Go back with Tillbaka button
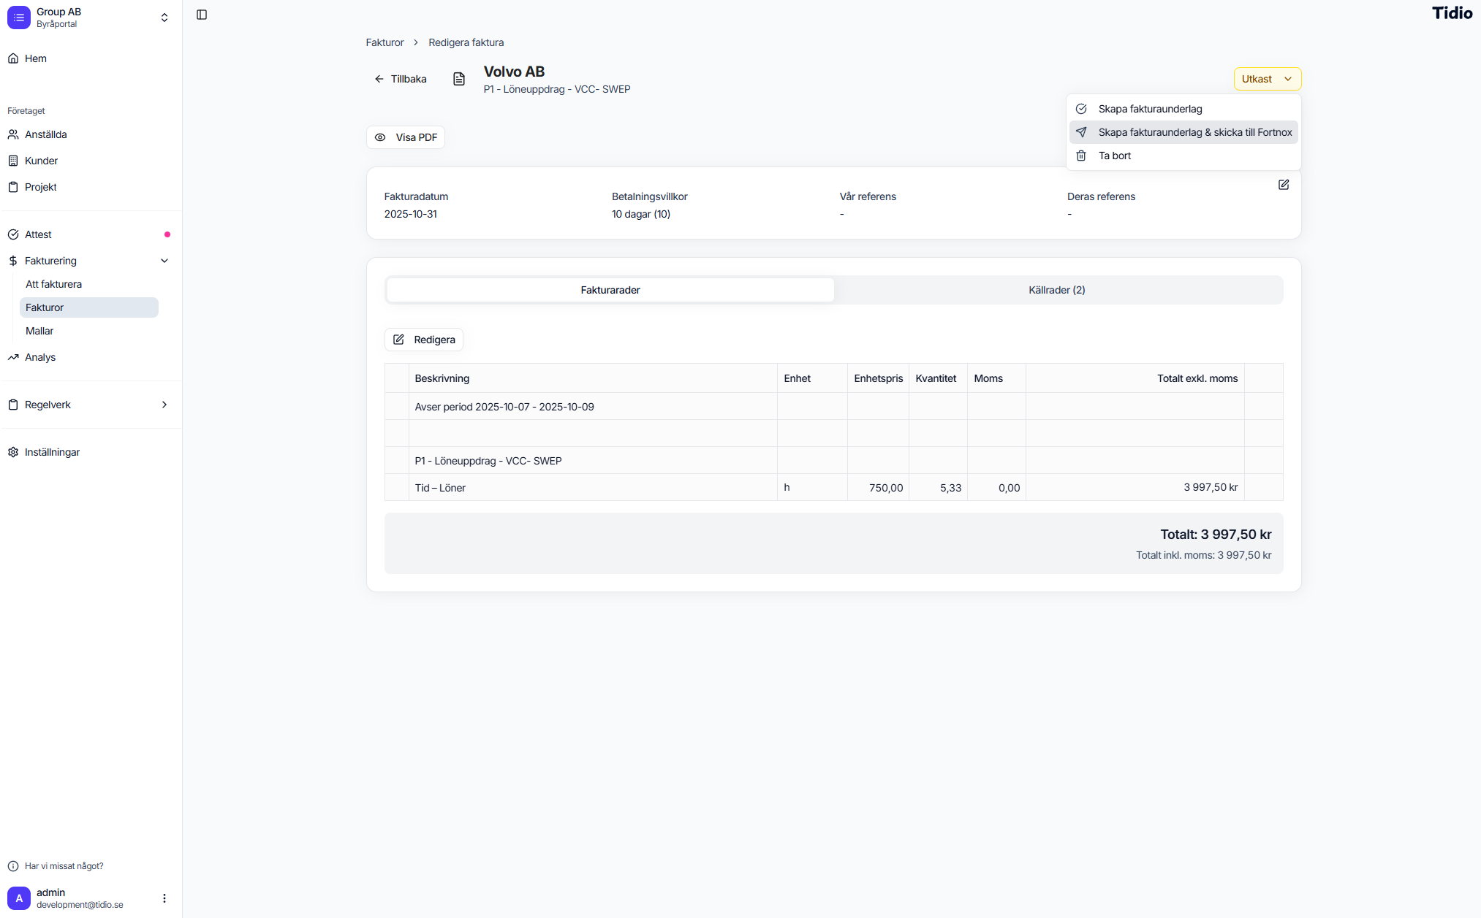Image resolution: width=1481 pixels, height=918 pixels. pos(400,79)
